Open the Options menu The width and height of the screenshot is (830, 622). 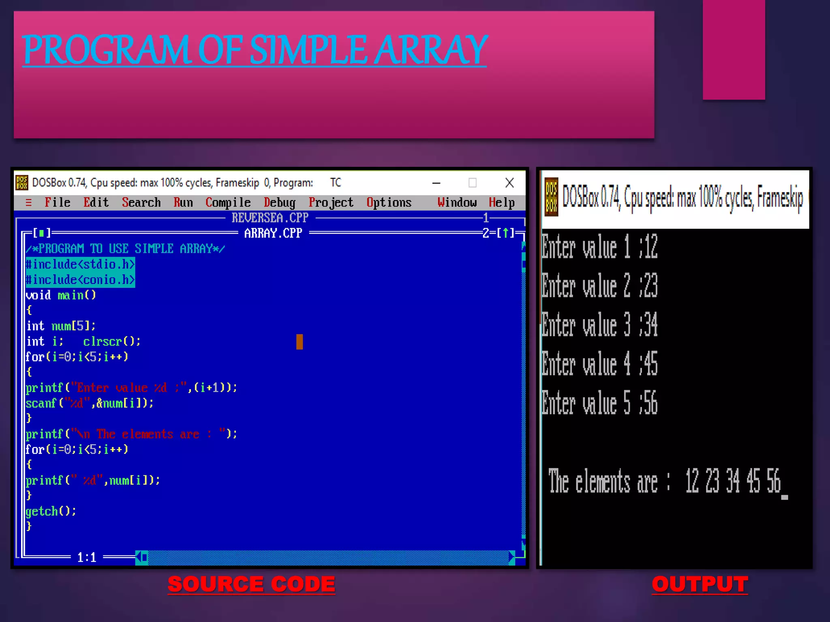tap(389, 202)
